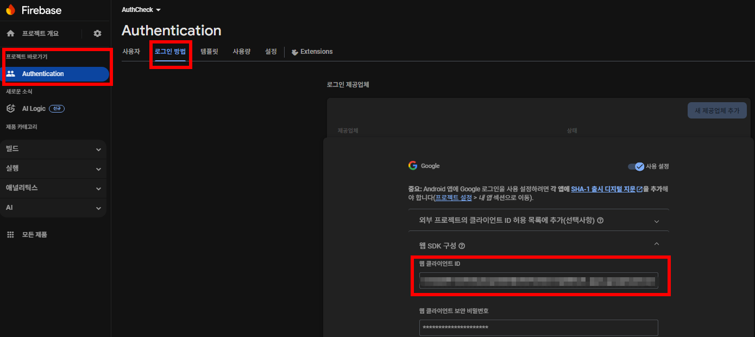Open the 템플릿 tab
The image size is (755, 337).
[x=209, y=52]
